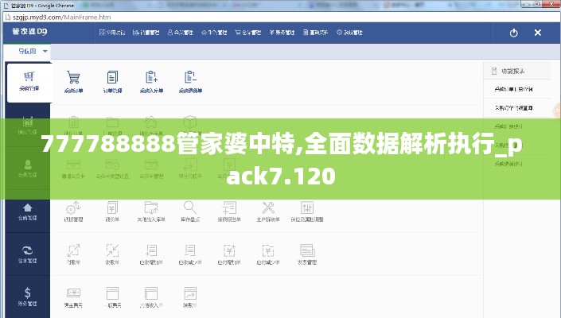The height and width of the screenshot is (318, 561).
Task: Open the yen 财务管理 top menu
Action: point(282,33)
